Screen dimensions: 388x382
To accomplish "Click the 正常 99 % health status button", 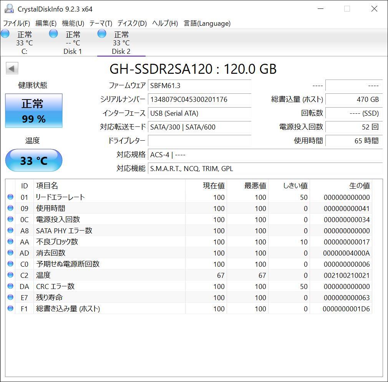I will (33, 111).
